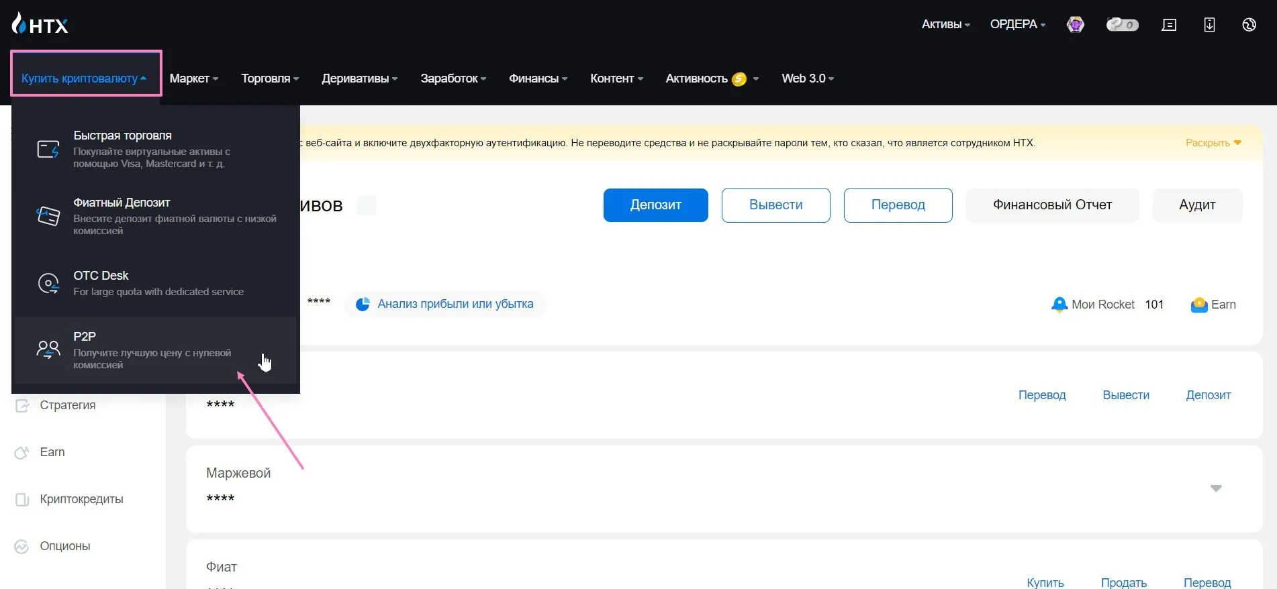Open the Заработок dropdown
This screenshot has width=1277, height=589.
click(453, 78)
